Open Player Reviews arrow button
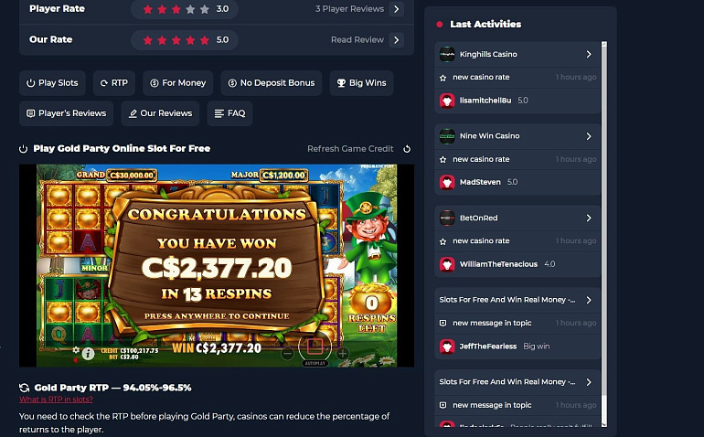Viewport: 704px width, 437px height. tap(397, 9)
